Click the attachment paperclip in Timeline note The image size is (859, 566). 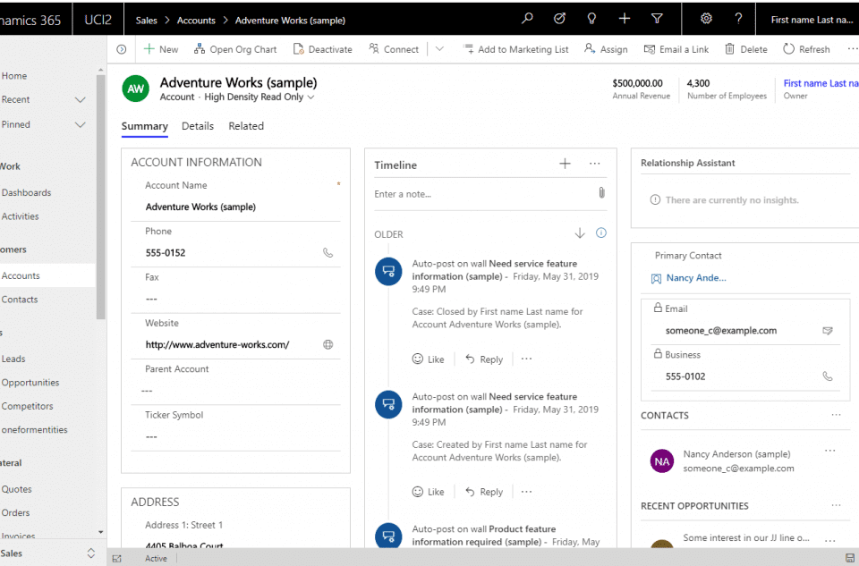(601, 193)
